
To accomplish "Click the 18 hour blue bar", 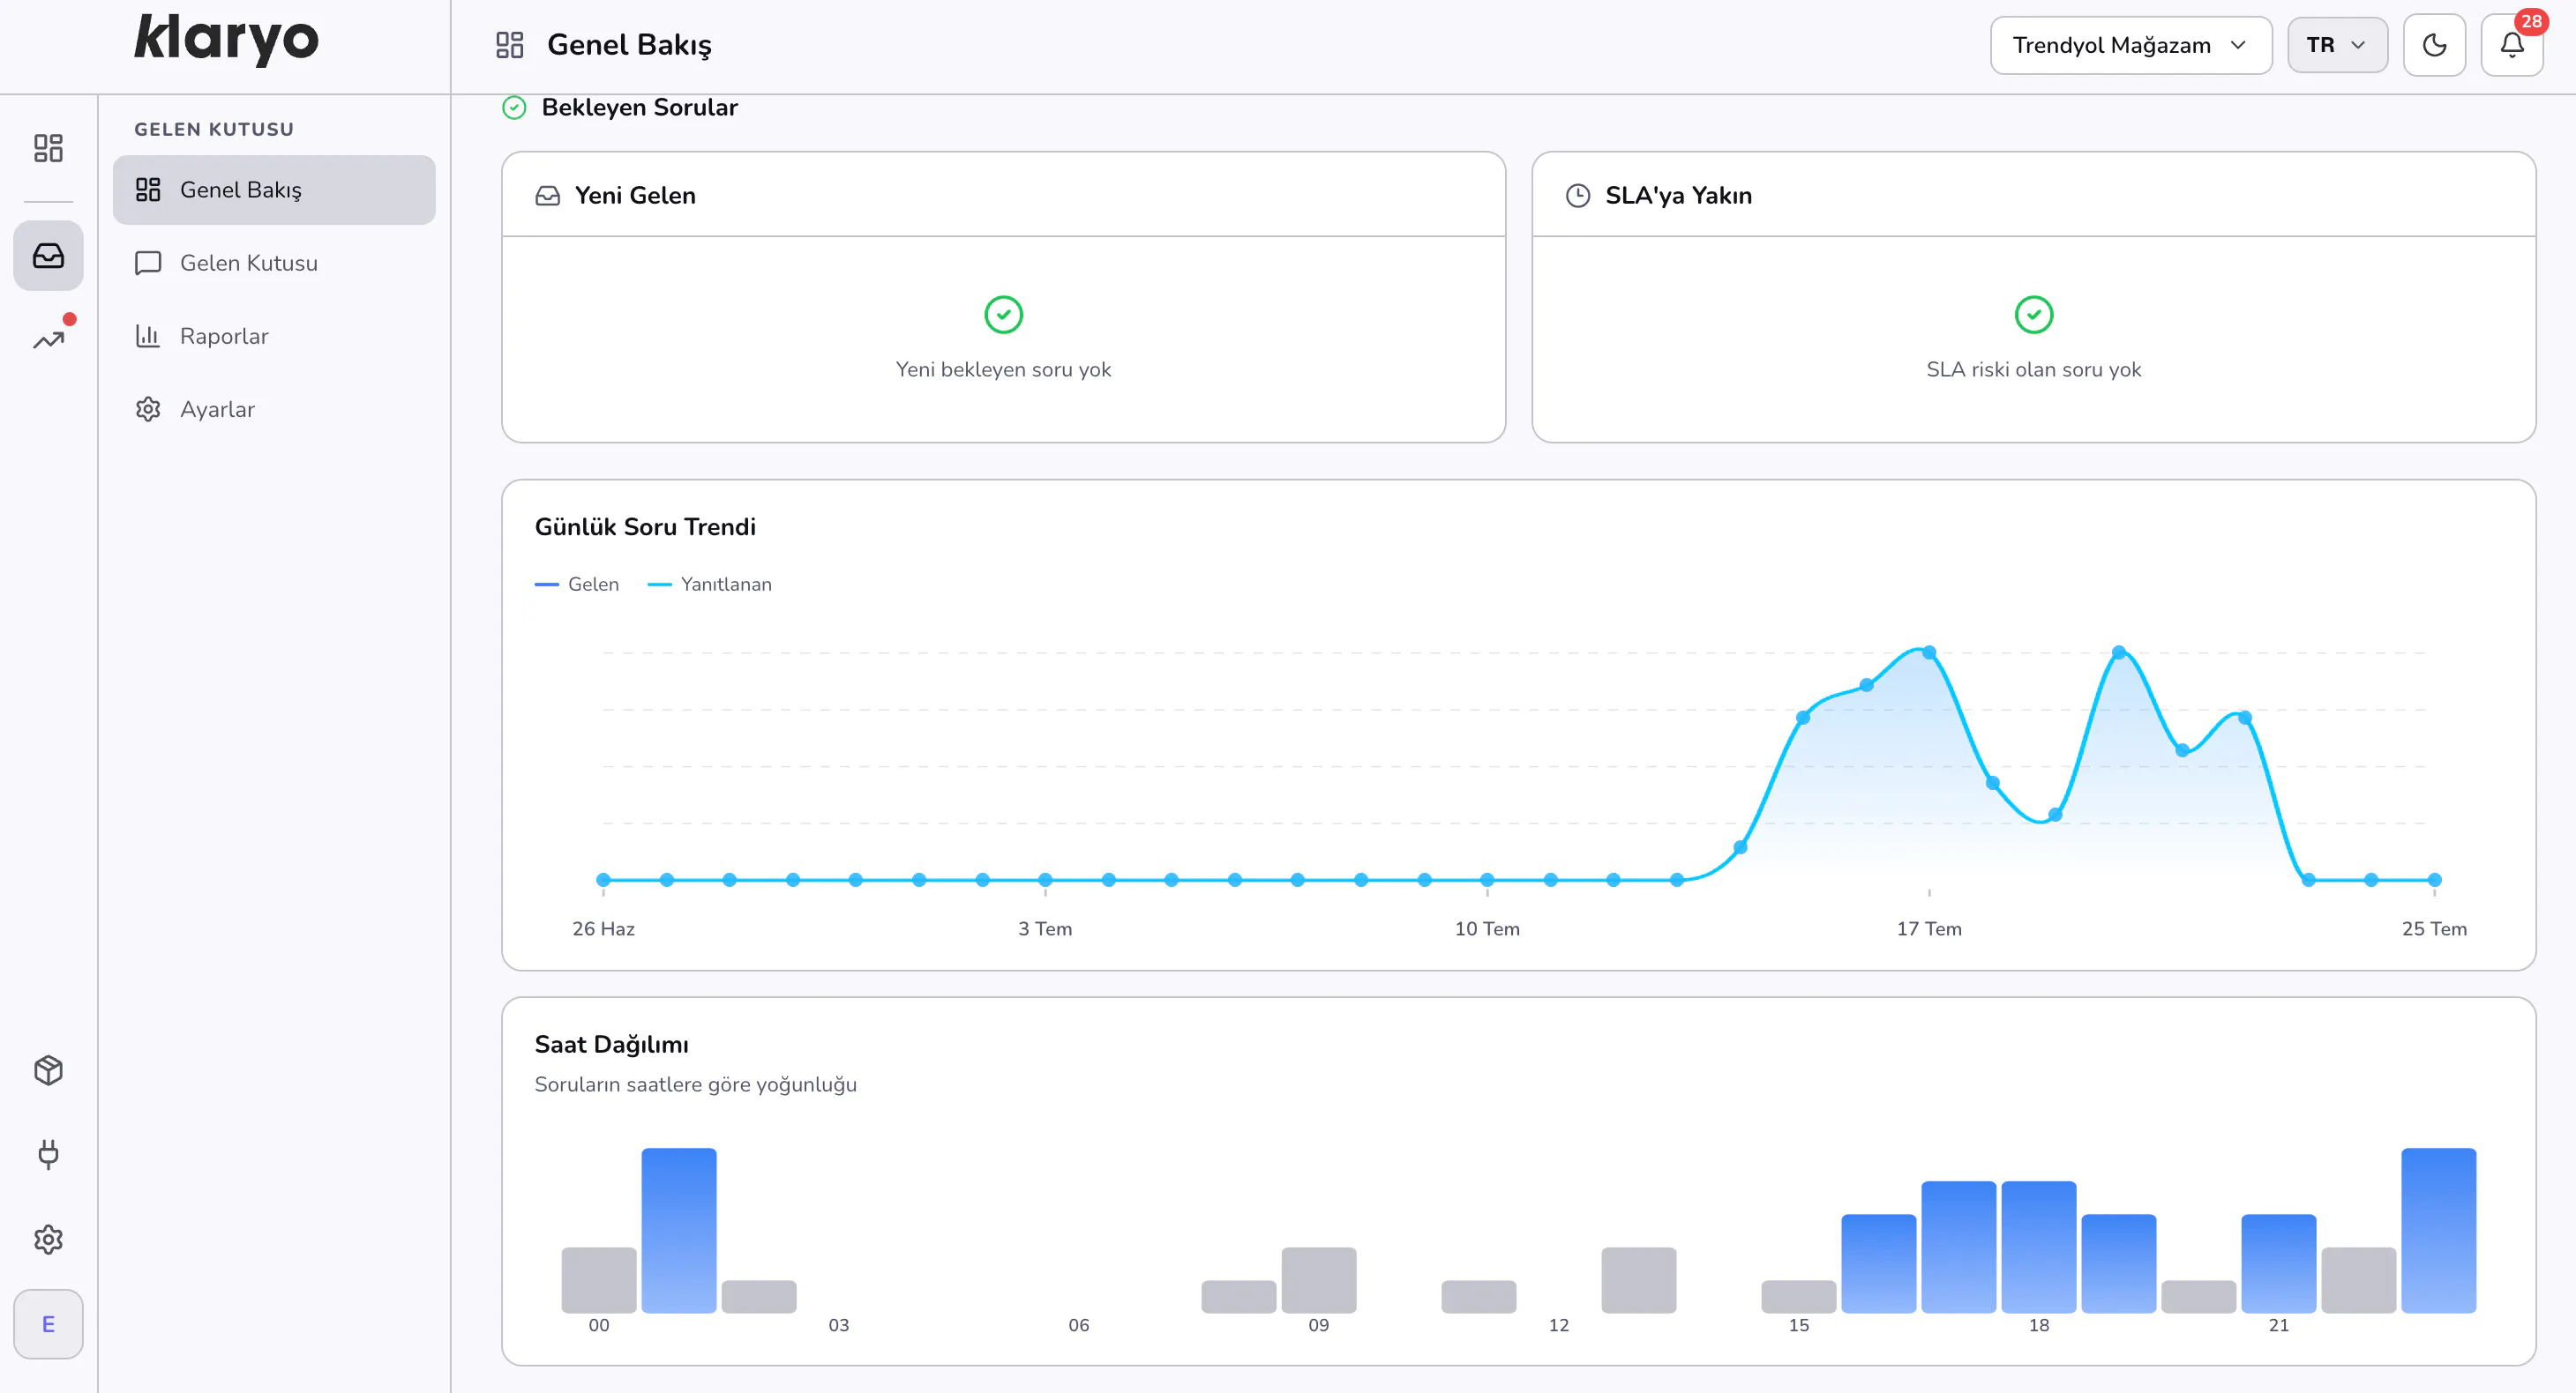I will tap(2039, 1248).
